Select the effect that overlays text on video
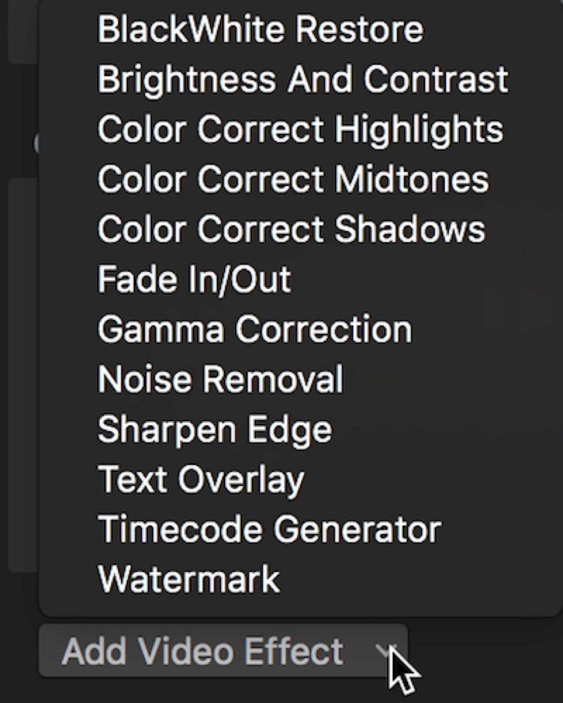 (x=201, y=479)
